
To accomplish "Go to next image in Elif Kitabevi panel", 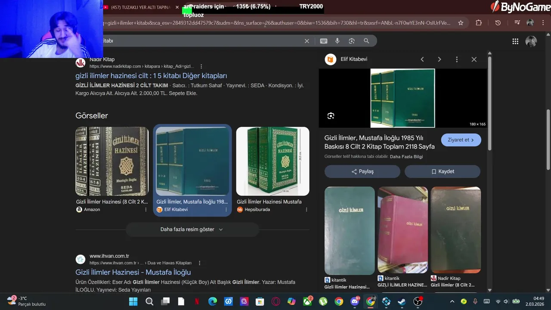I will (440, 59).
